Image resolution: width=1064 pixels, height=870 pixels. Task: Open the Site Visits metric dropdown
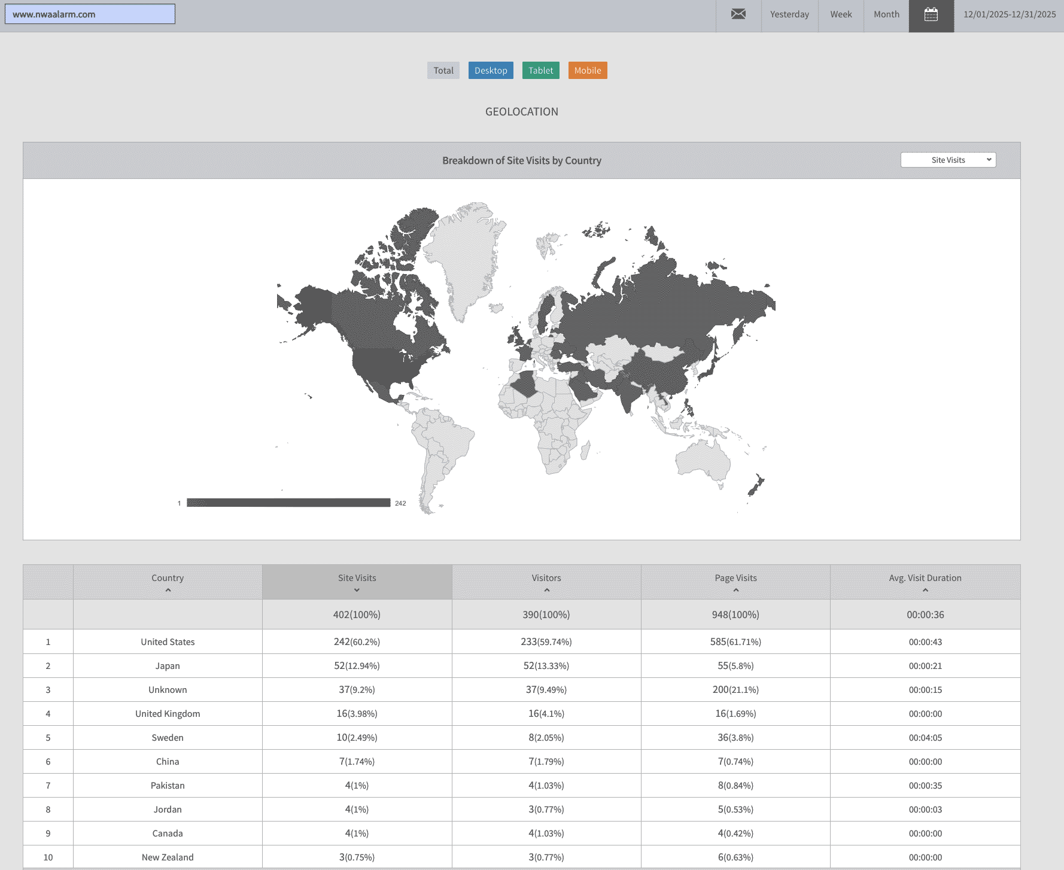[x=948, y=160]
